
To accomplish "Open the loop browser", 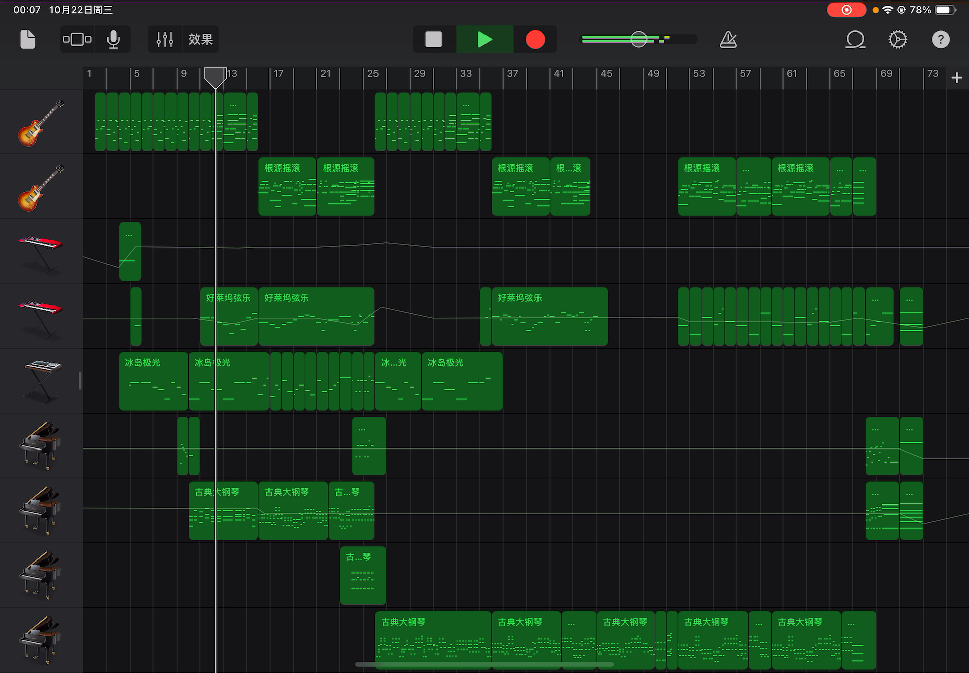I will click(855, 39).
